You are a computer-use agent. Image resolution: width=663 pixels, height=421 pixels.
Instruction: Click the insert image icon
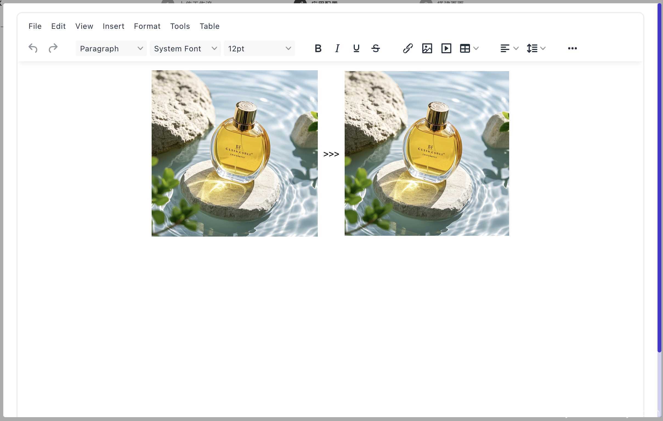(427, 49)
